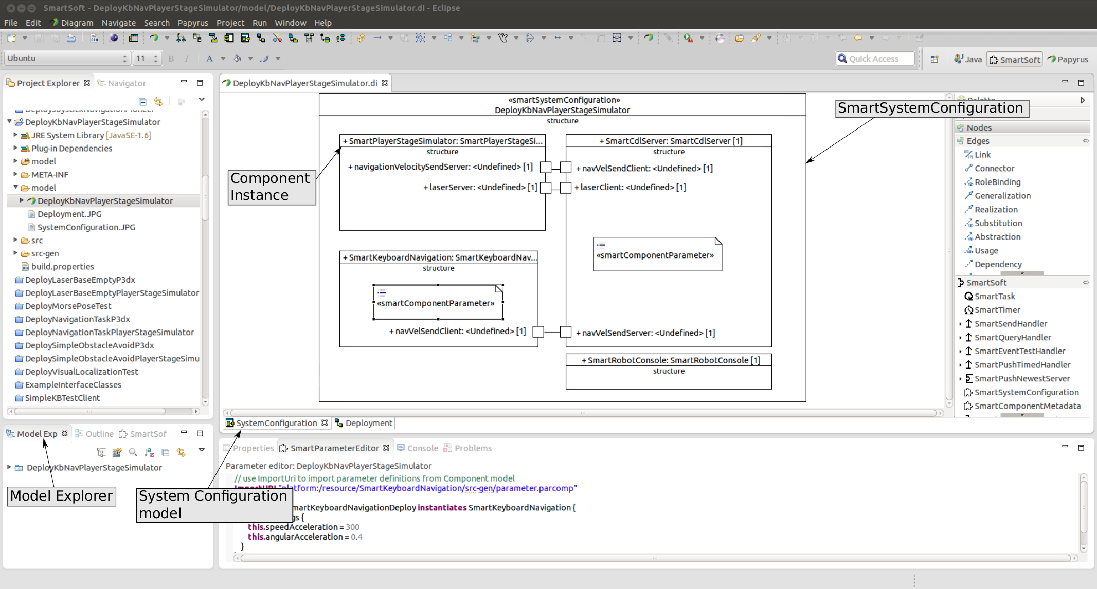Open the Navigate menu

[119, 23]
